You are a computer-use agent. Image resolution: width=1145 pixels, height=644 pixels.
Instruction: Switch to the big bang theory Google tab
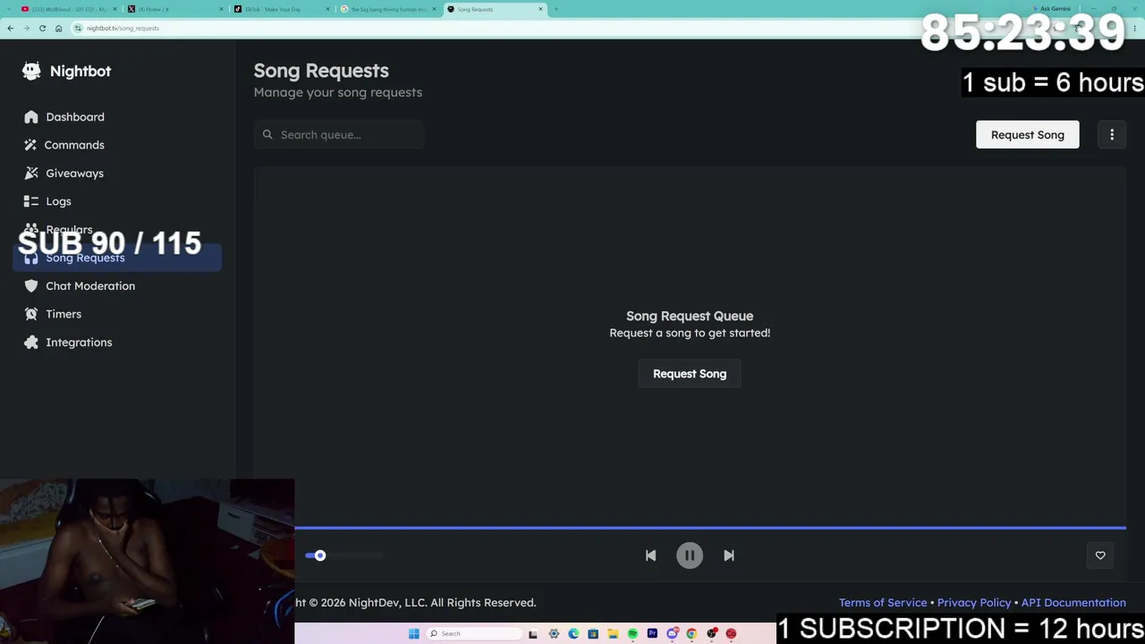[387, 9]
